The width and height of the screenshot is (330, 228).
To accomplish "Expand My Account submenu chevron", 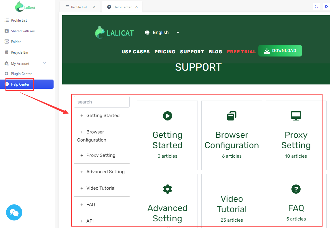I will point(44,63).
